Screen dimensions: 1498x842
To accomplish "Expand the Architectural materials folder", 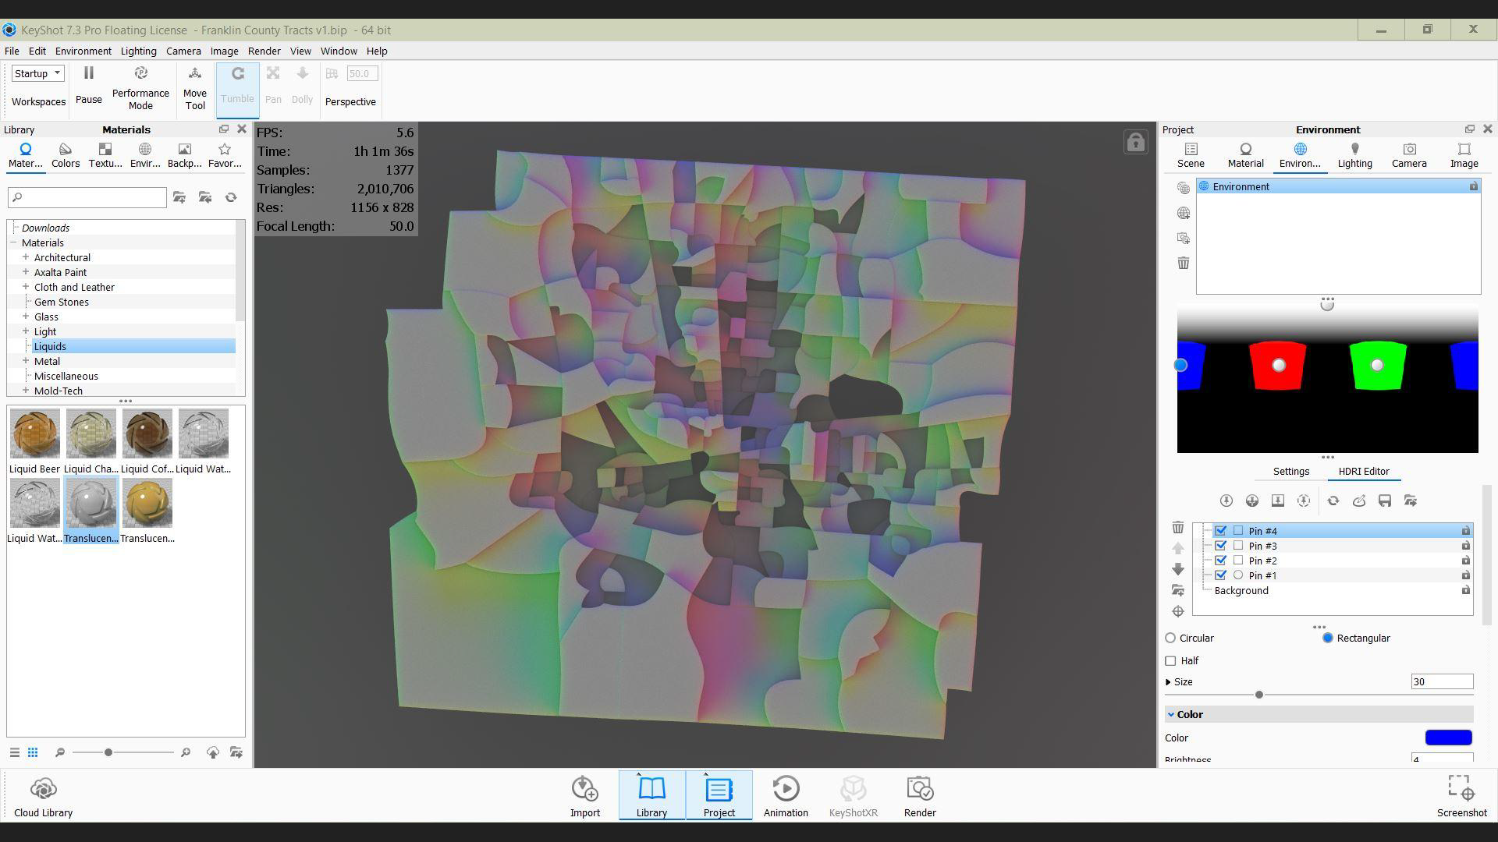I will click(26, 257).
